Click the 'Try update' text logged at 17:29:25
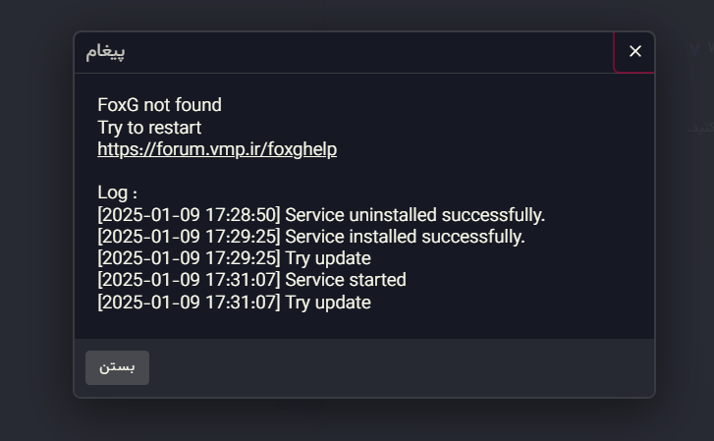The width and height of the screenshot is (714, 441). pos(328,258)
